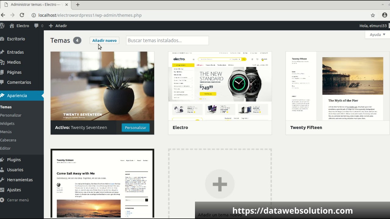Select the Temas submenu item
390x219 pixels.
pos(6,107)
